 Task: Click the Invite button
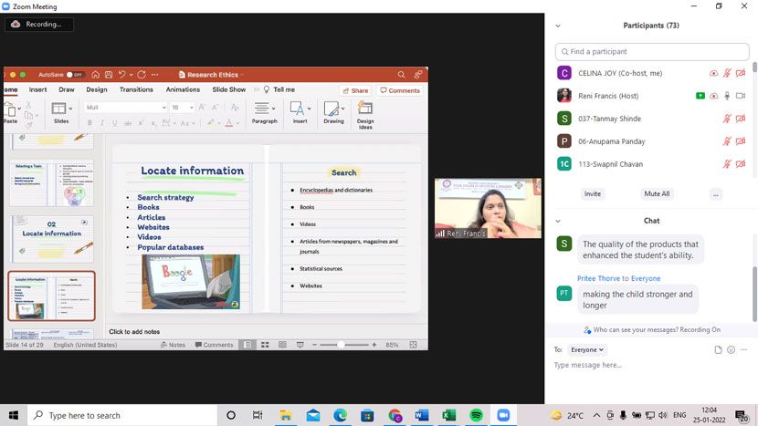[x=593, y=194]
